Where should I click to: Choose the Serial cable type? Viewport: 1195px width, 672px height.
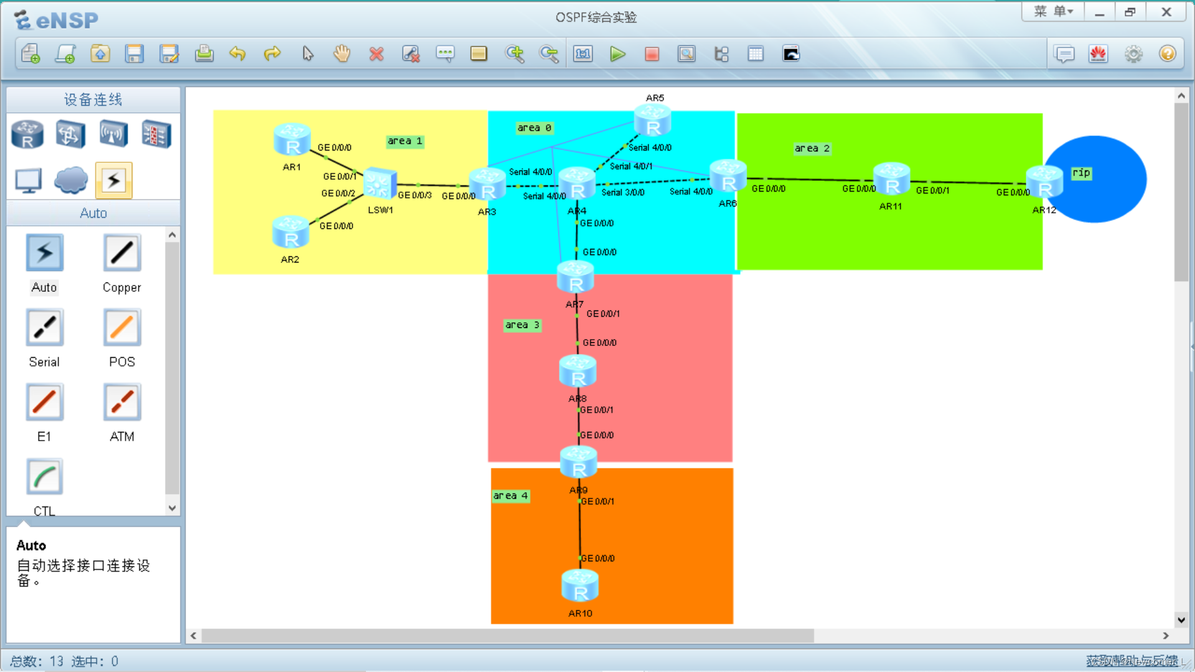tap(44, 328)
